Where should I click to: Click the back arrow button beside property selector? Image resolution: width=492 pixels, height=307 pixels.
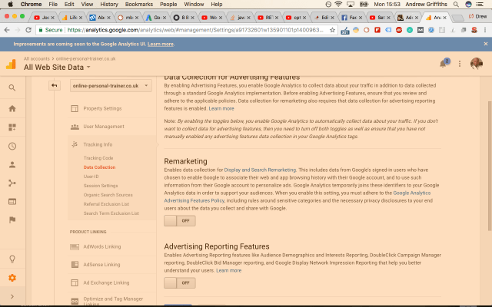[55, 85]
